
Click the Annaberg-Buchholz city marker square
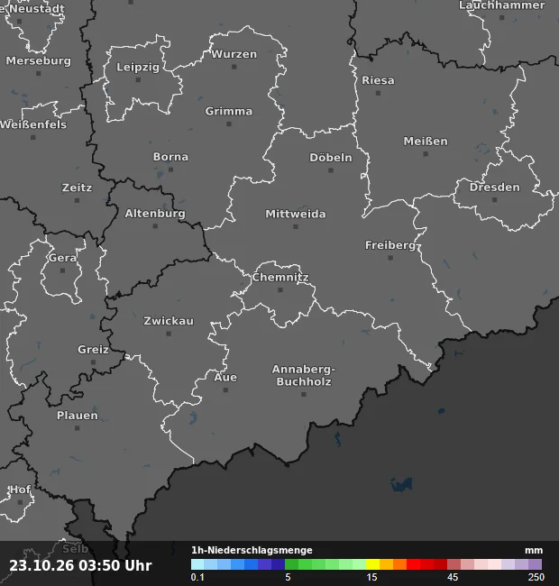[304, 394]
